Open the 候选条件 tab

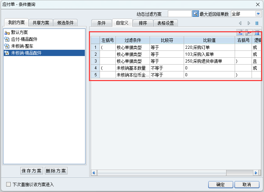(65, 23)
